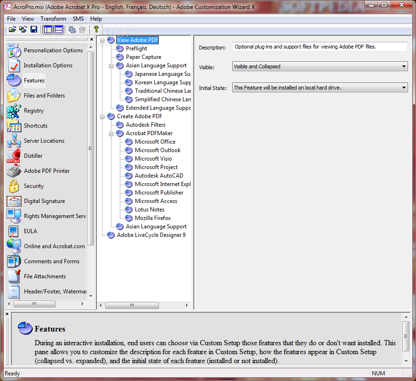Screen dimensions: 416x381
Task: Click the Generate Transform toolbar icon
Action: pyautogui.click(x=71, y=29)
